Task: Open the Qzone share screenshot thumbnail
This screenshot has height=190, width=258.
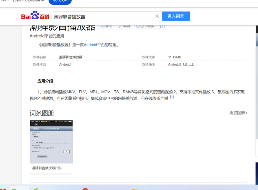Action: 51,142
